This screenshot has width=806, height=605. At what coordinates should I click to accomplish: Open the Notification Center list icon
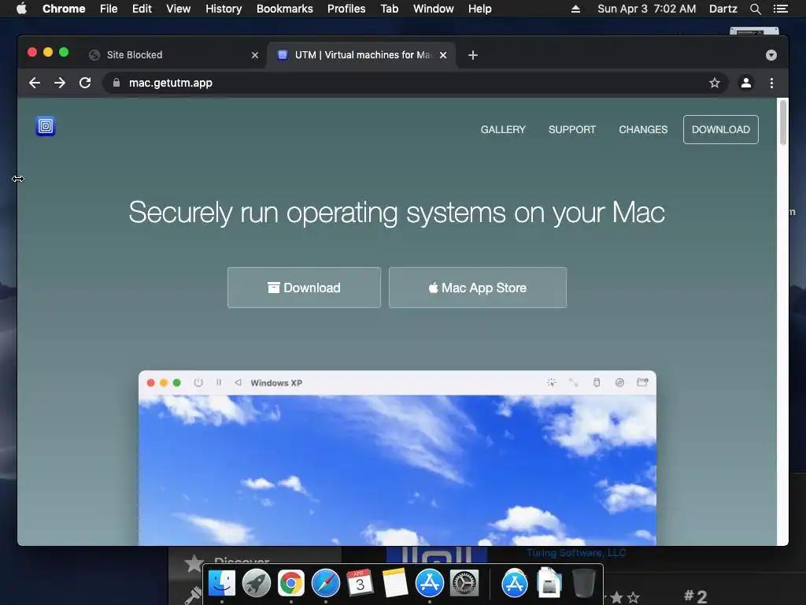pos(780,9)
